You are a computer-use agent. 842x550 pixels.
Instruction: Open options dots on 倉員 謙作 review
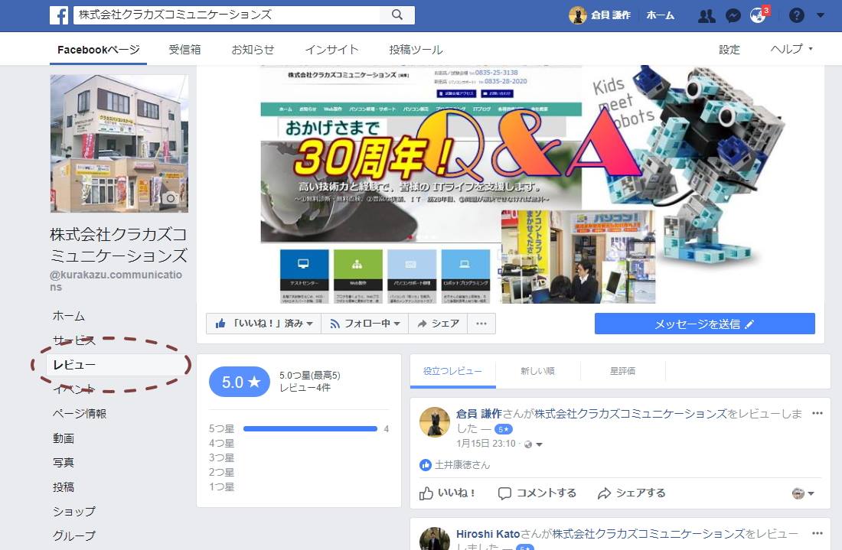pos(818,413)
